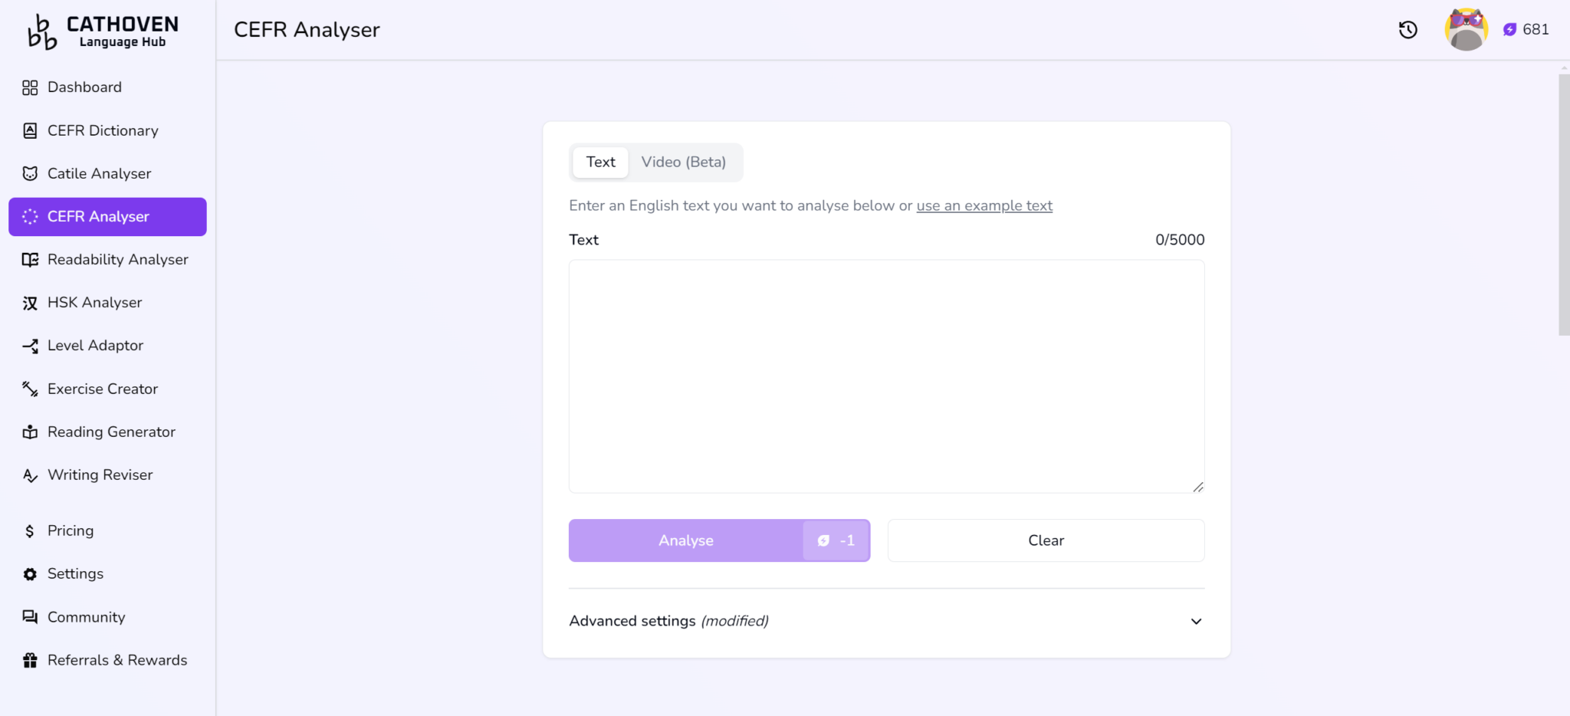This screenshot has width=1570, height=716.
Task: Click the Analyse button
Action: [x=686, y=540]
